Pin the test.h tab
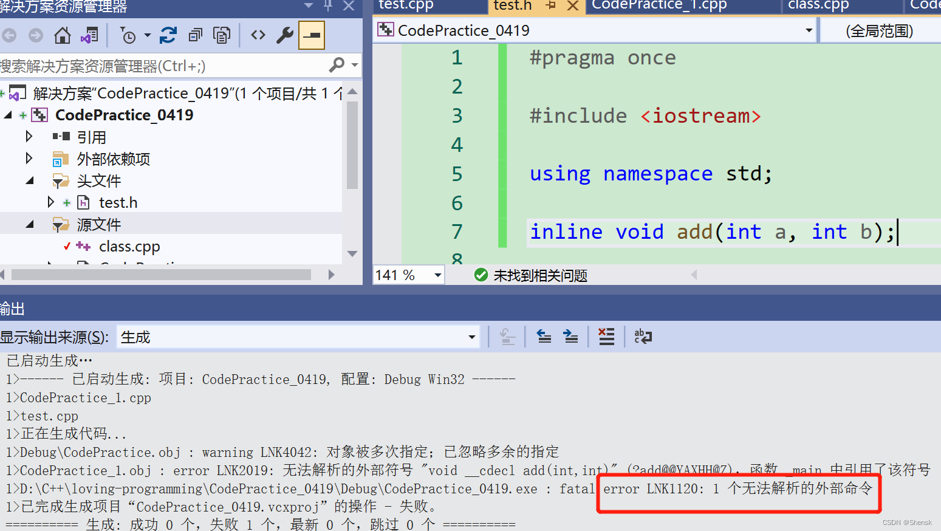Image resolution: width=941 pixels, height=531 pixels. point(551,5)
